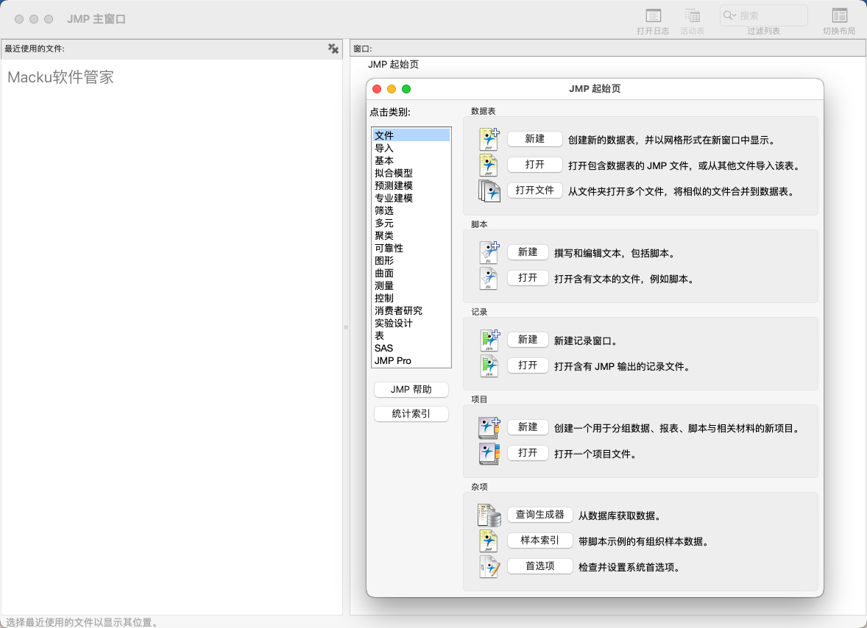Select 预测建模 category in the list
Image resolution: width=867 pixels, height=628 pixels.
pyautogui.click(x=411, y=185)
